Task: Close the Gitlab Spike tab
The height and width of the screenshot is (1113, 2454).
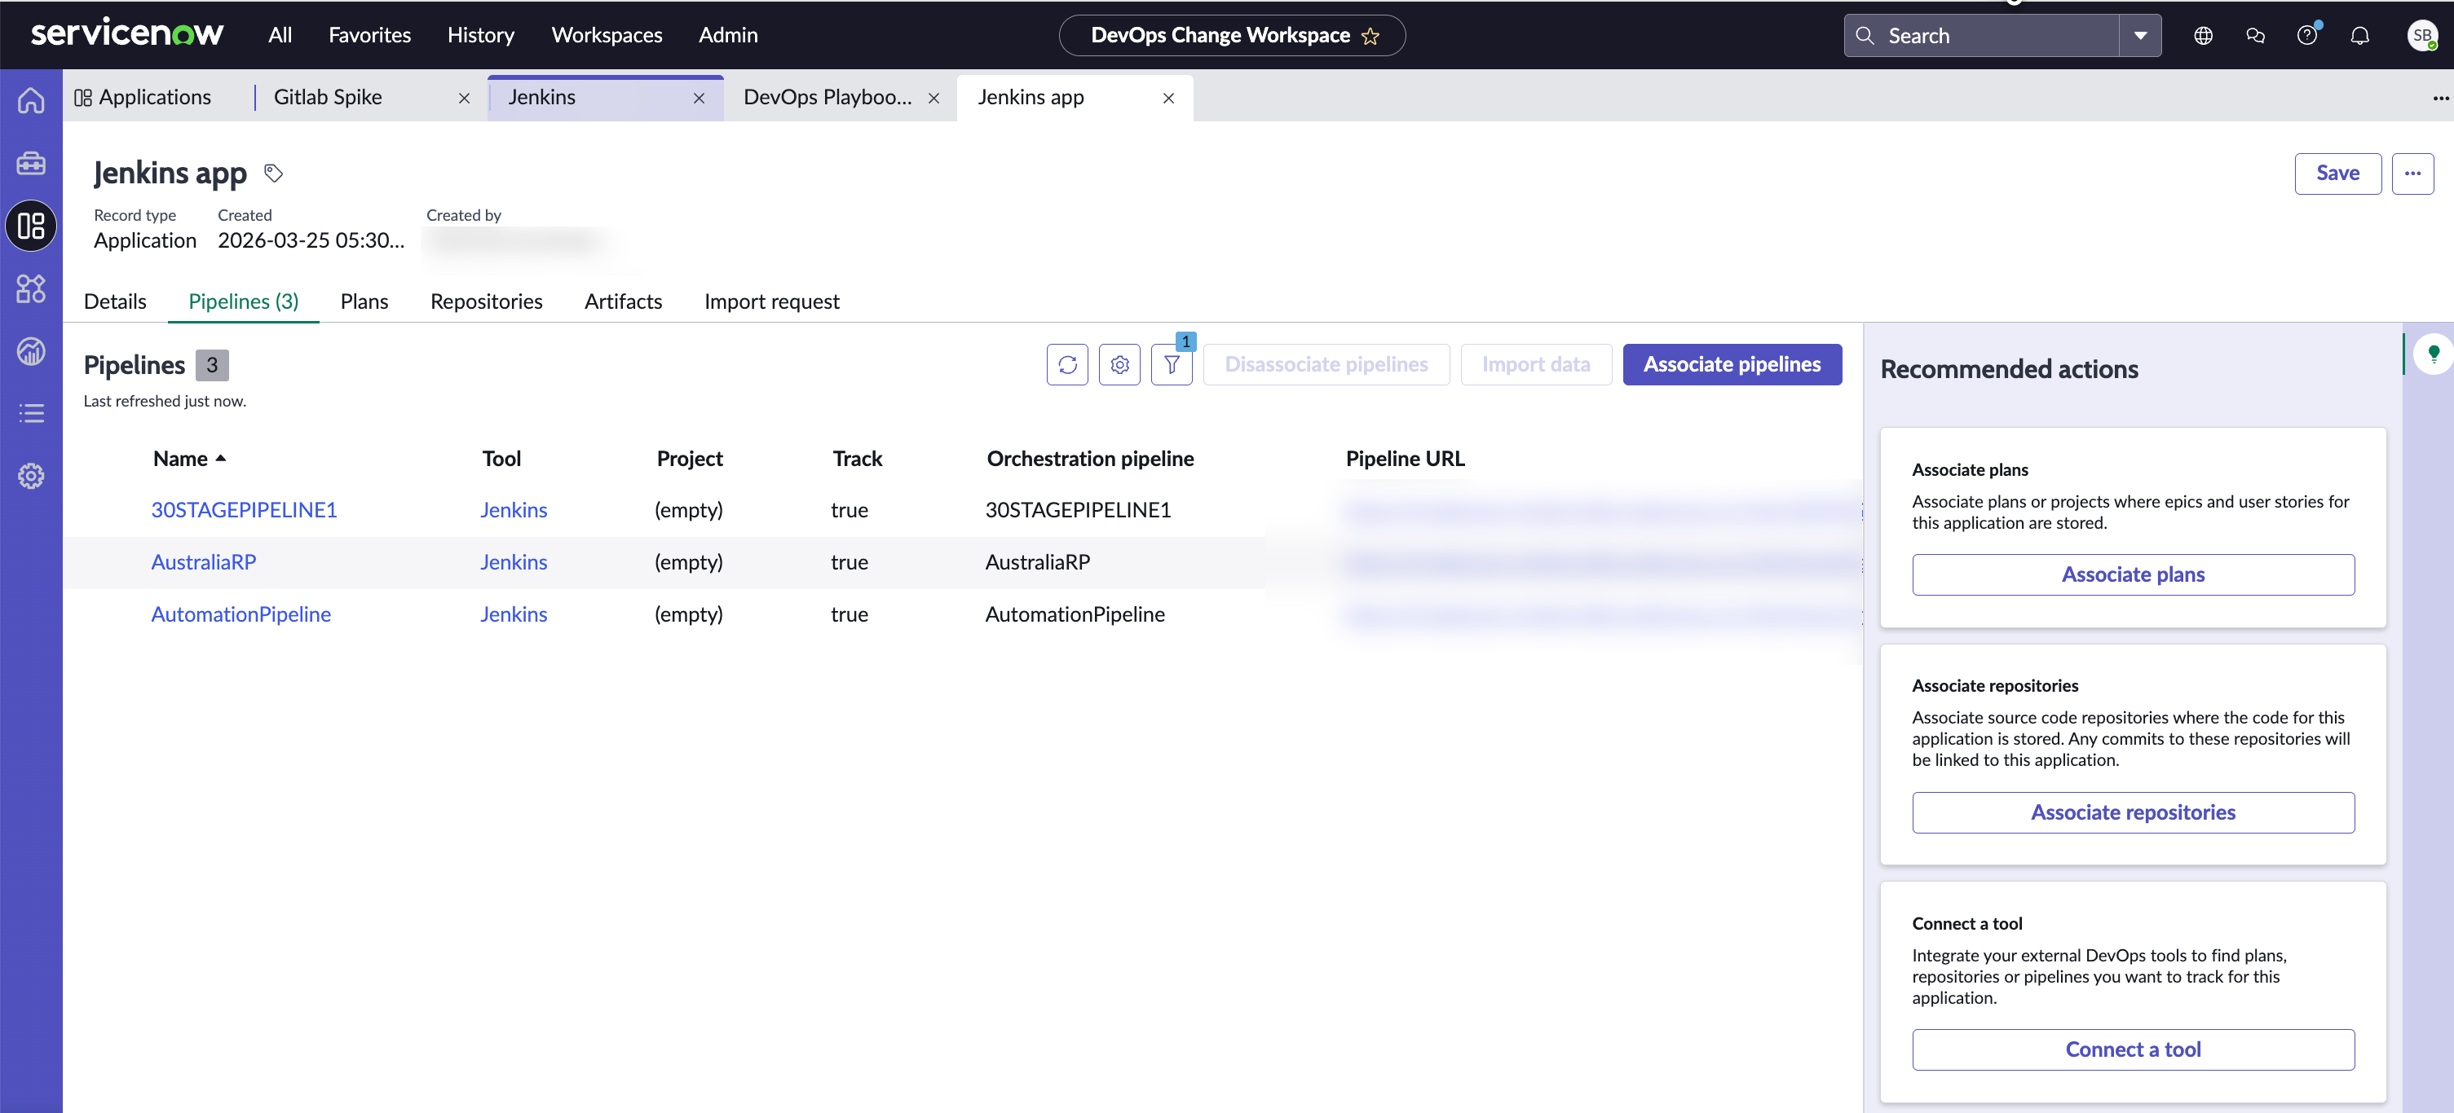Action: [464, 98]
